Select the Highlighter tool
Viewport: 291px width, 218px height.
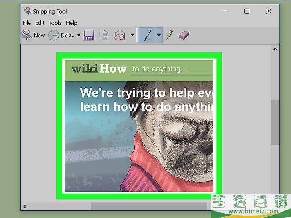click(x=169, y=35)
